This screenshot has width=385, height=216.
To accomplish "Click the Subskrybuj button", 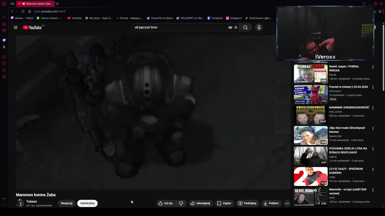I will [87, 203].
